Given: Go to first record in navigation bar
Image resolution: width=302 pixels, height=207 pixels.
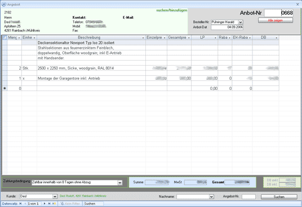Looking at the screenshot, I should point(20,204).
